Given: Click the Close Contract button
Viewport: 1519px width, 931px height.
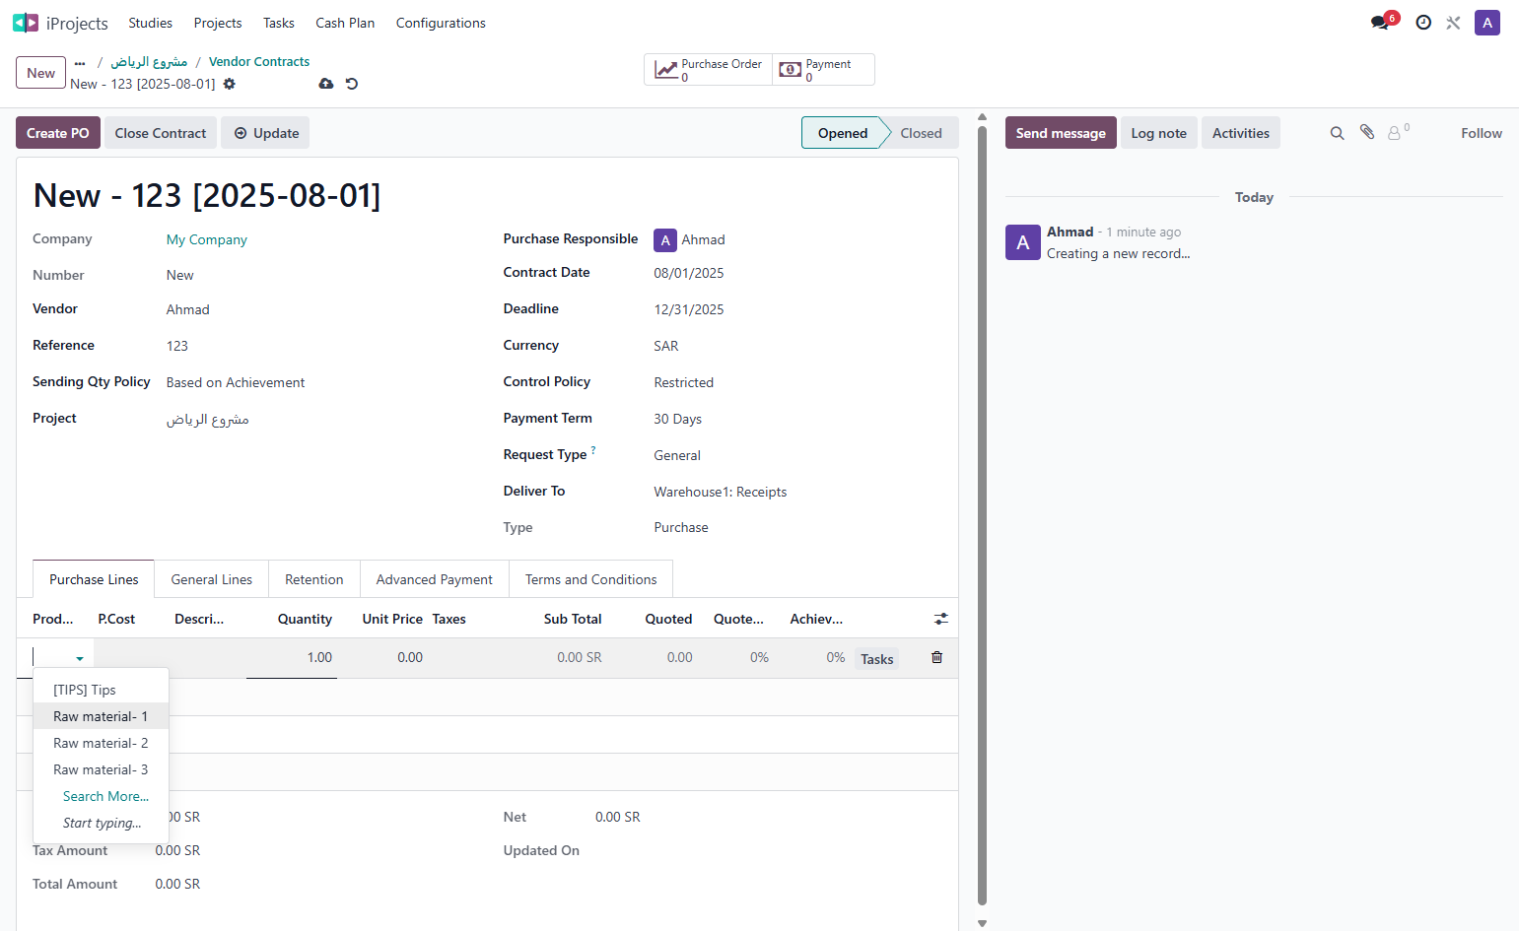Looking at the screenshot, I should click(161, 133).
